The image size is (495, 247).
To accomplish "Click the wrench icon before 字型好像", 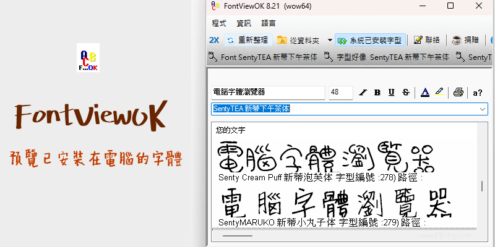I will click(x=329, y=57).
